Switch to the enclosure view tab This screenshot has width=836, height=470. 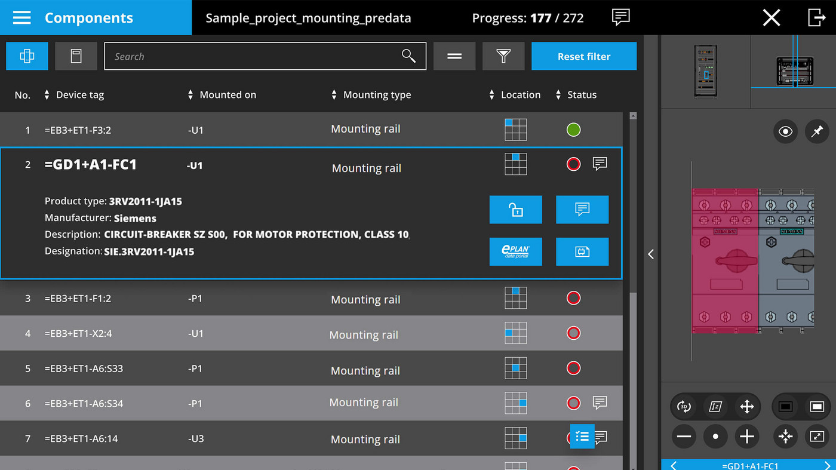76,56
